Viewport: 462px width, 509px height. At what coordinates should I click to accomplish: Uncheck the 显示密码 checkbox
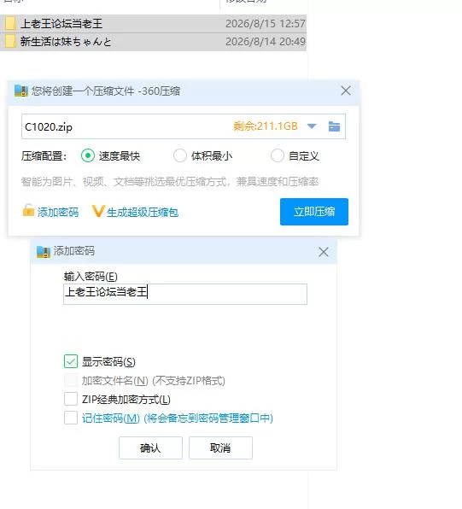click(x=71, y=361)
